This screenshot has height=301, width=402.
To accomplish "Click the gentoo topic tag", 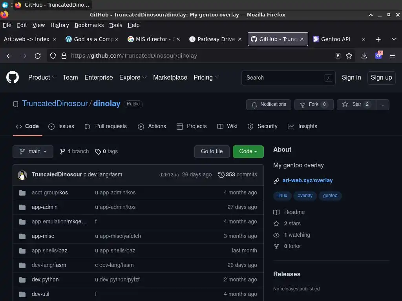I will tap(330, 196).
